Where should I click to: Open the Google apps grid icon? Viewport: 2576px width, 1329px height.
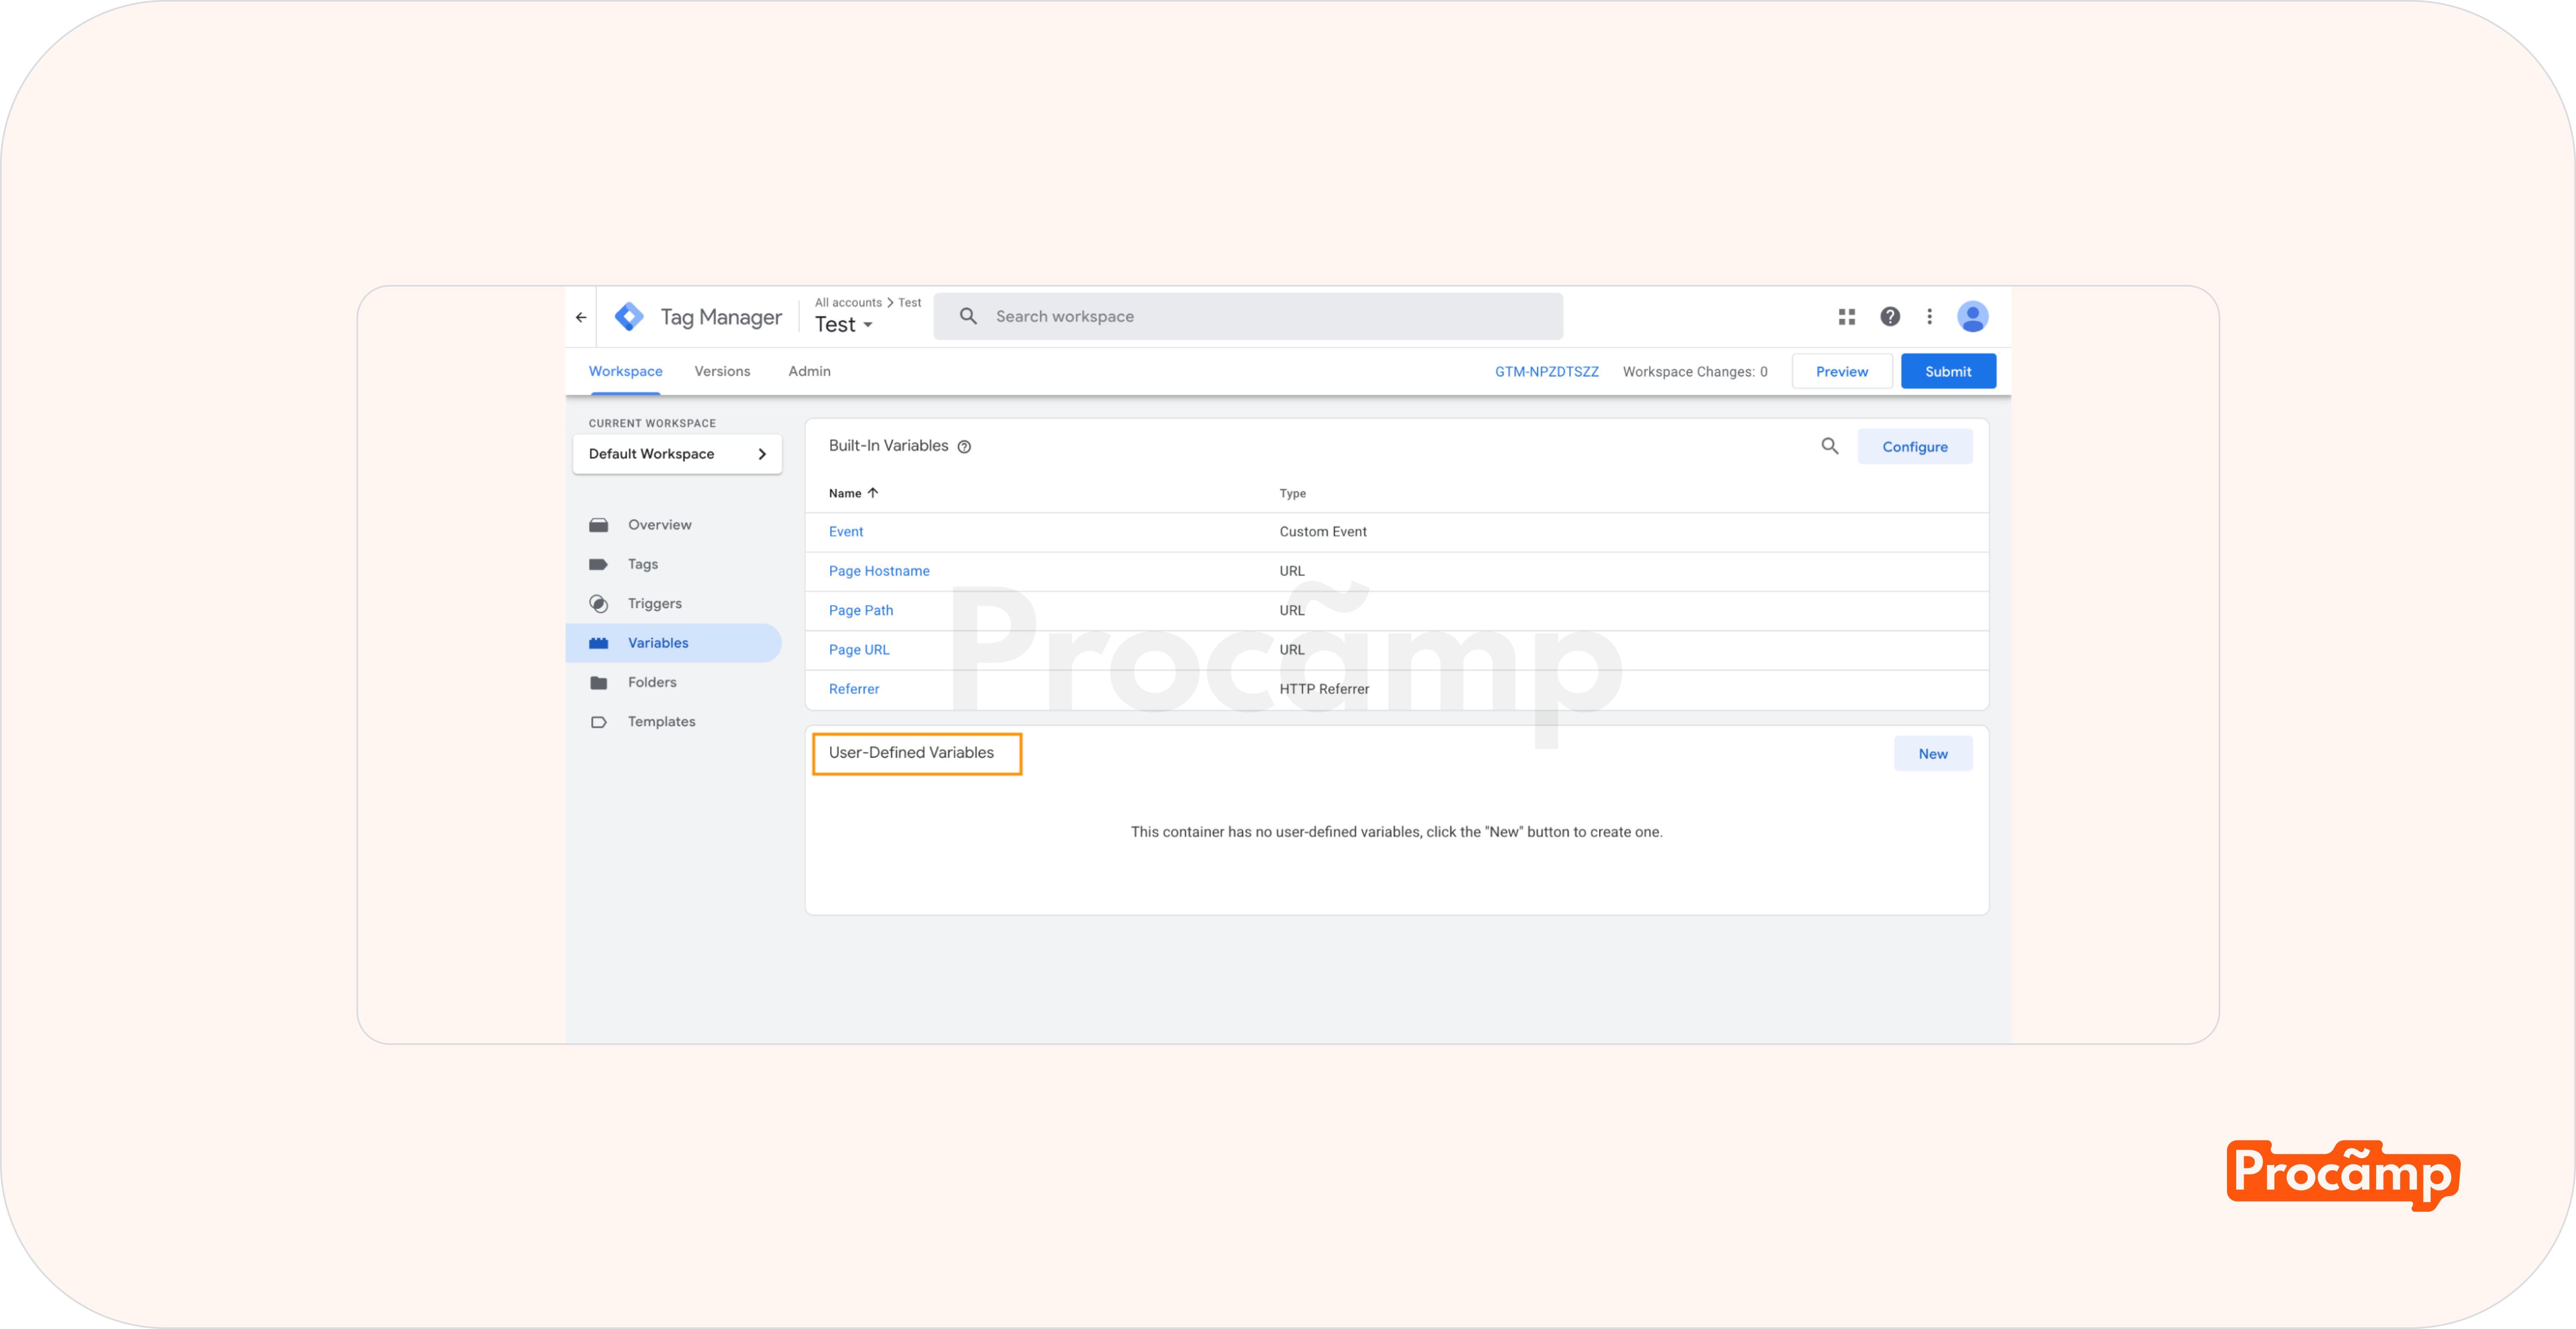point(1846,317)
